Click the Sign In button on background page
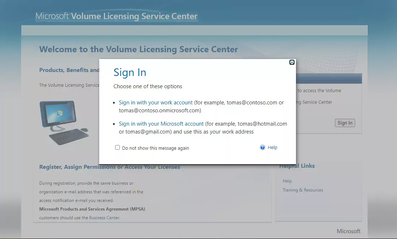Image resolution: width=397 pixels, height=239 pixels. tap(345, 123)
